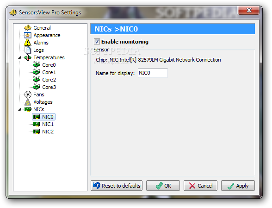272x208 pixels.
Task: Click the Alarms warning triangle icon
Action: 28,43
